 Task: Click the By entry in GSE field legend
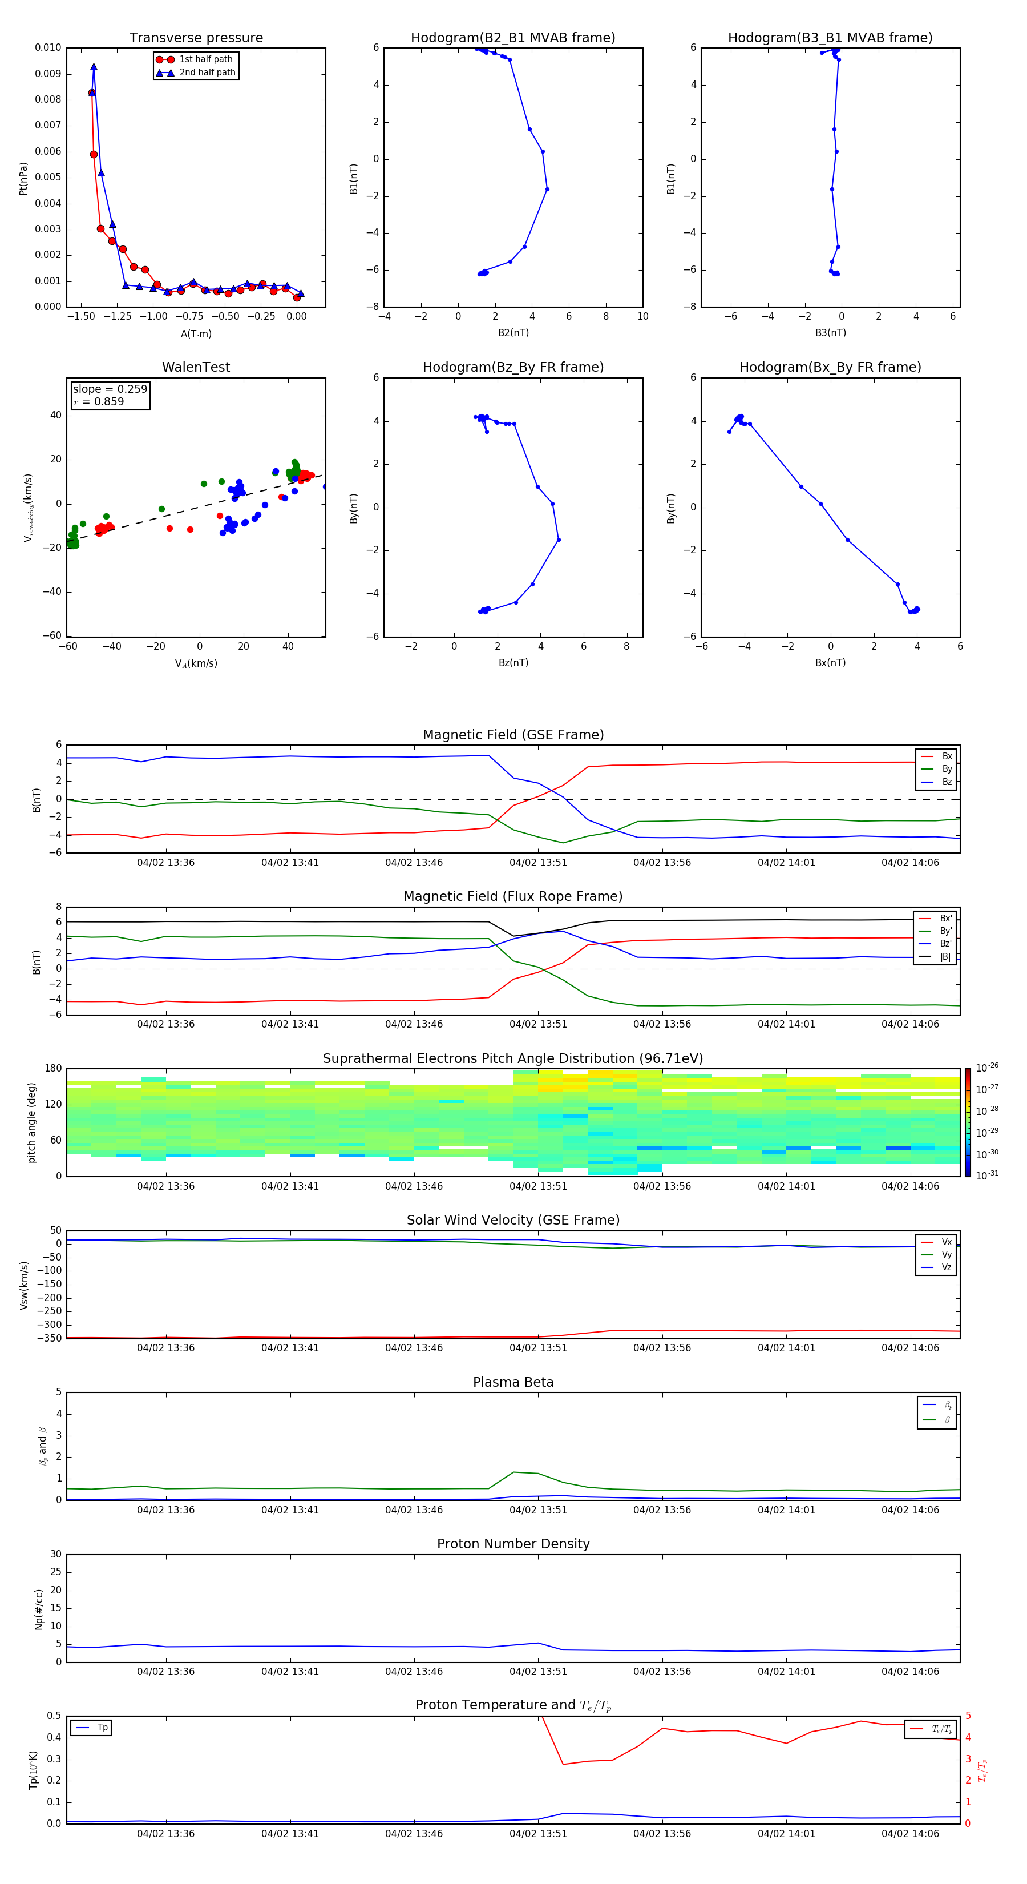coord(936,770)
